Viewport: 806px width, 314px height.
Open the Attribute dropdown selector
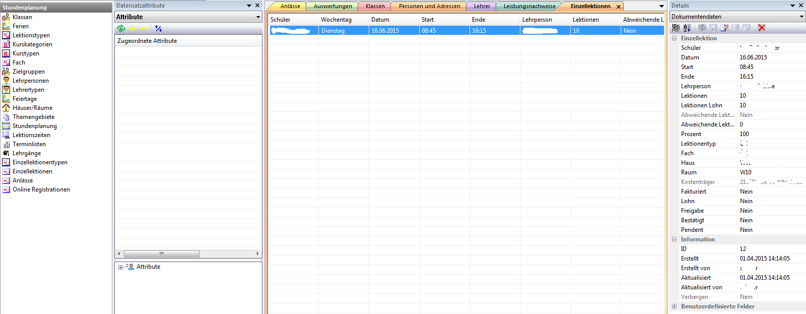point(258,17)
